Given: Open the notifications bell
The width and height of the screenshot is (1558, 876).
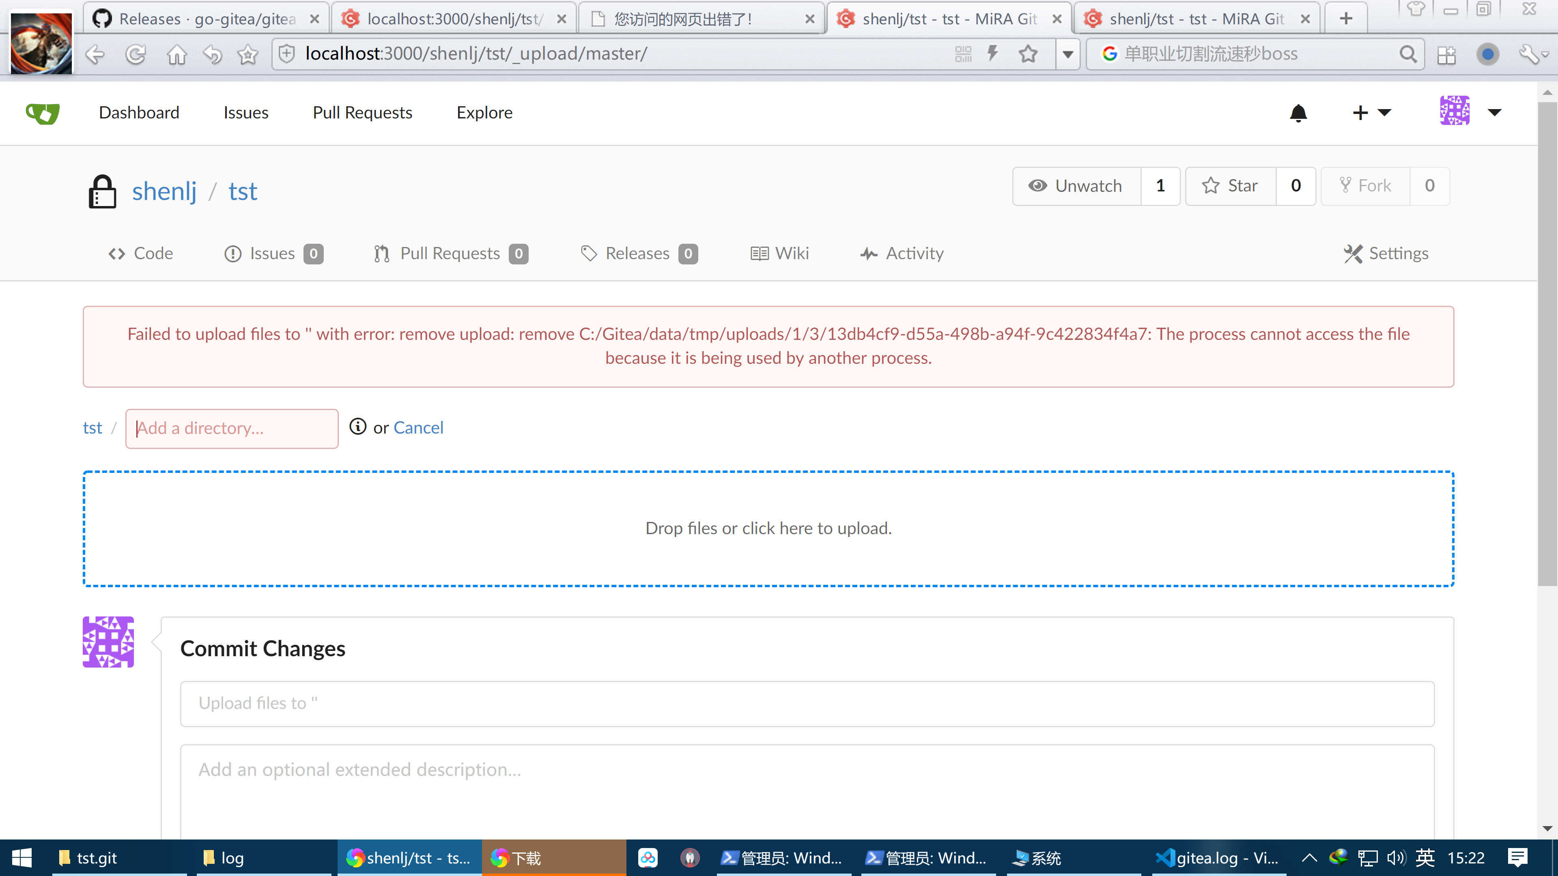Looking at the screenshot, I should [1298, 113].
